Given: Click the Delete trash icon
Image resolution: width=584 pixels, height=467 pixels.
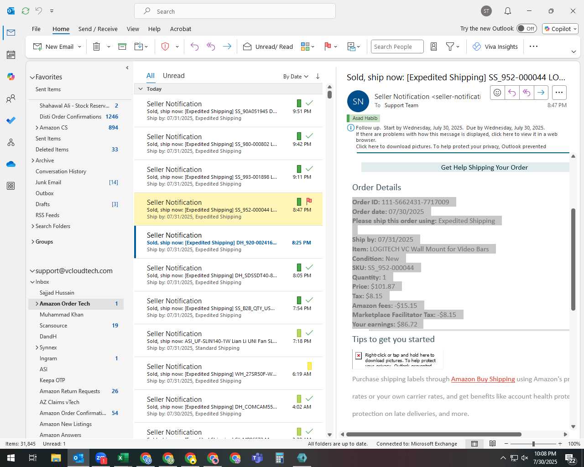Looking at the screenshot, I should click(97, 47).
